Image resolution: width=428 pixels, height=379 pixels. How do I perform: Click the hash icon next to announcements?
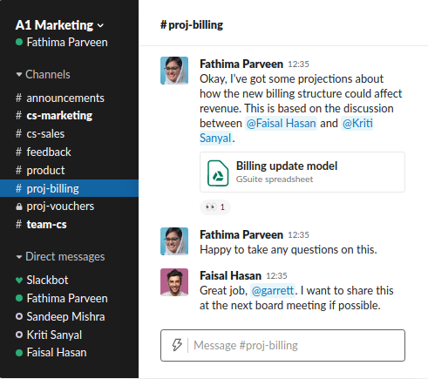18,98
